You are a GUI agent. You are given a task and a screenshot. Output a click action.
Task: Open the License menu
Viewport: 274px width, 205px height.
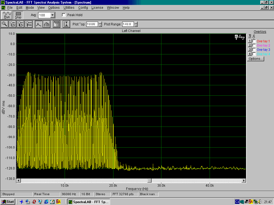(97, 8)
